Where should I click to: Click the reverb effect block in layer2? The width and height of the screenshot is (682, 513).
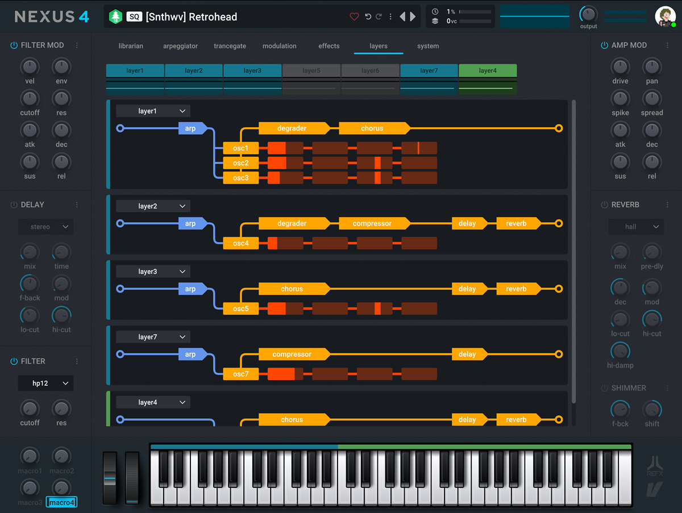515,223
